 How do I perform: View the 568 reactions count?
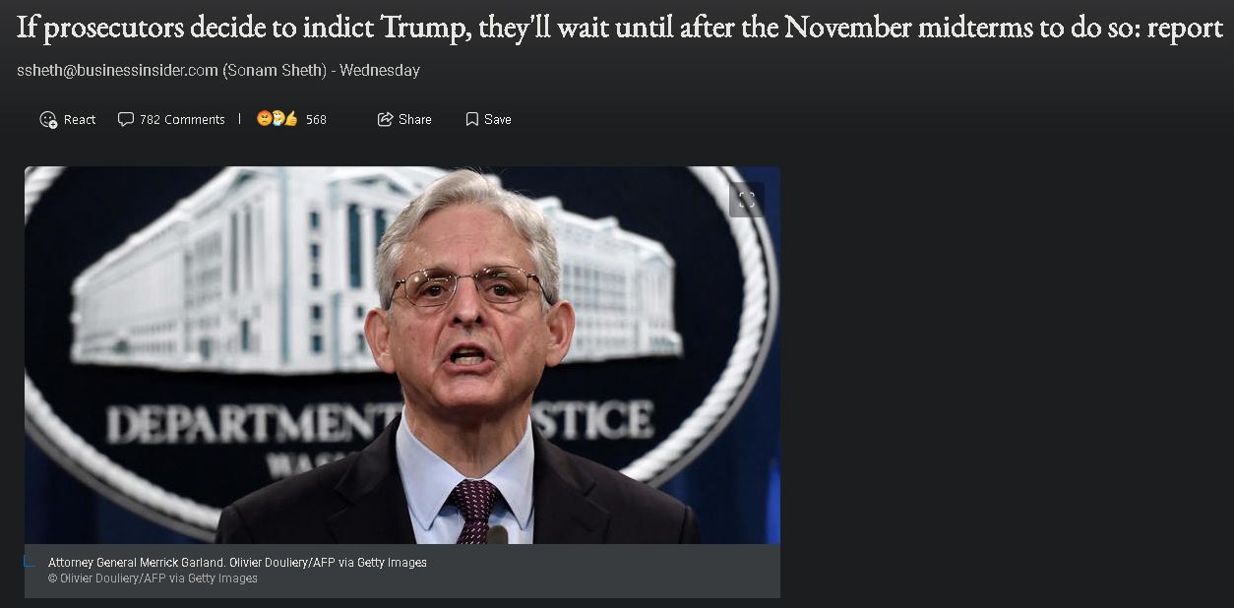tap(316, 119)
